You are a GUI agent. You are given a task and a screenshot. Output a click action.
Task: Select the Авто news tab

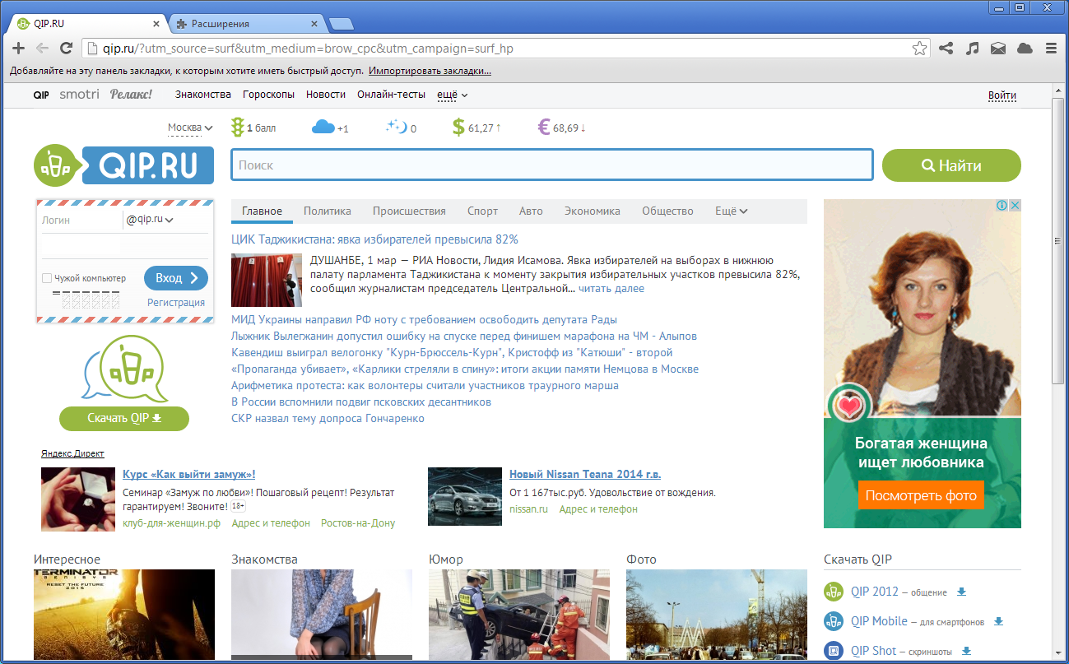(x=531, y=211)
